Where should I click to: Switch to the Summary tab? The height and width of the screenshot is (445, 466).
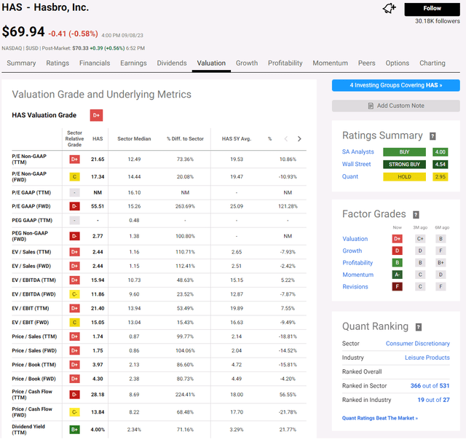tap(21, 63)
